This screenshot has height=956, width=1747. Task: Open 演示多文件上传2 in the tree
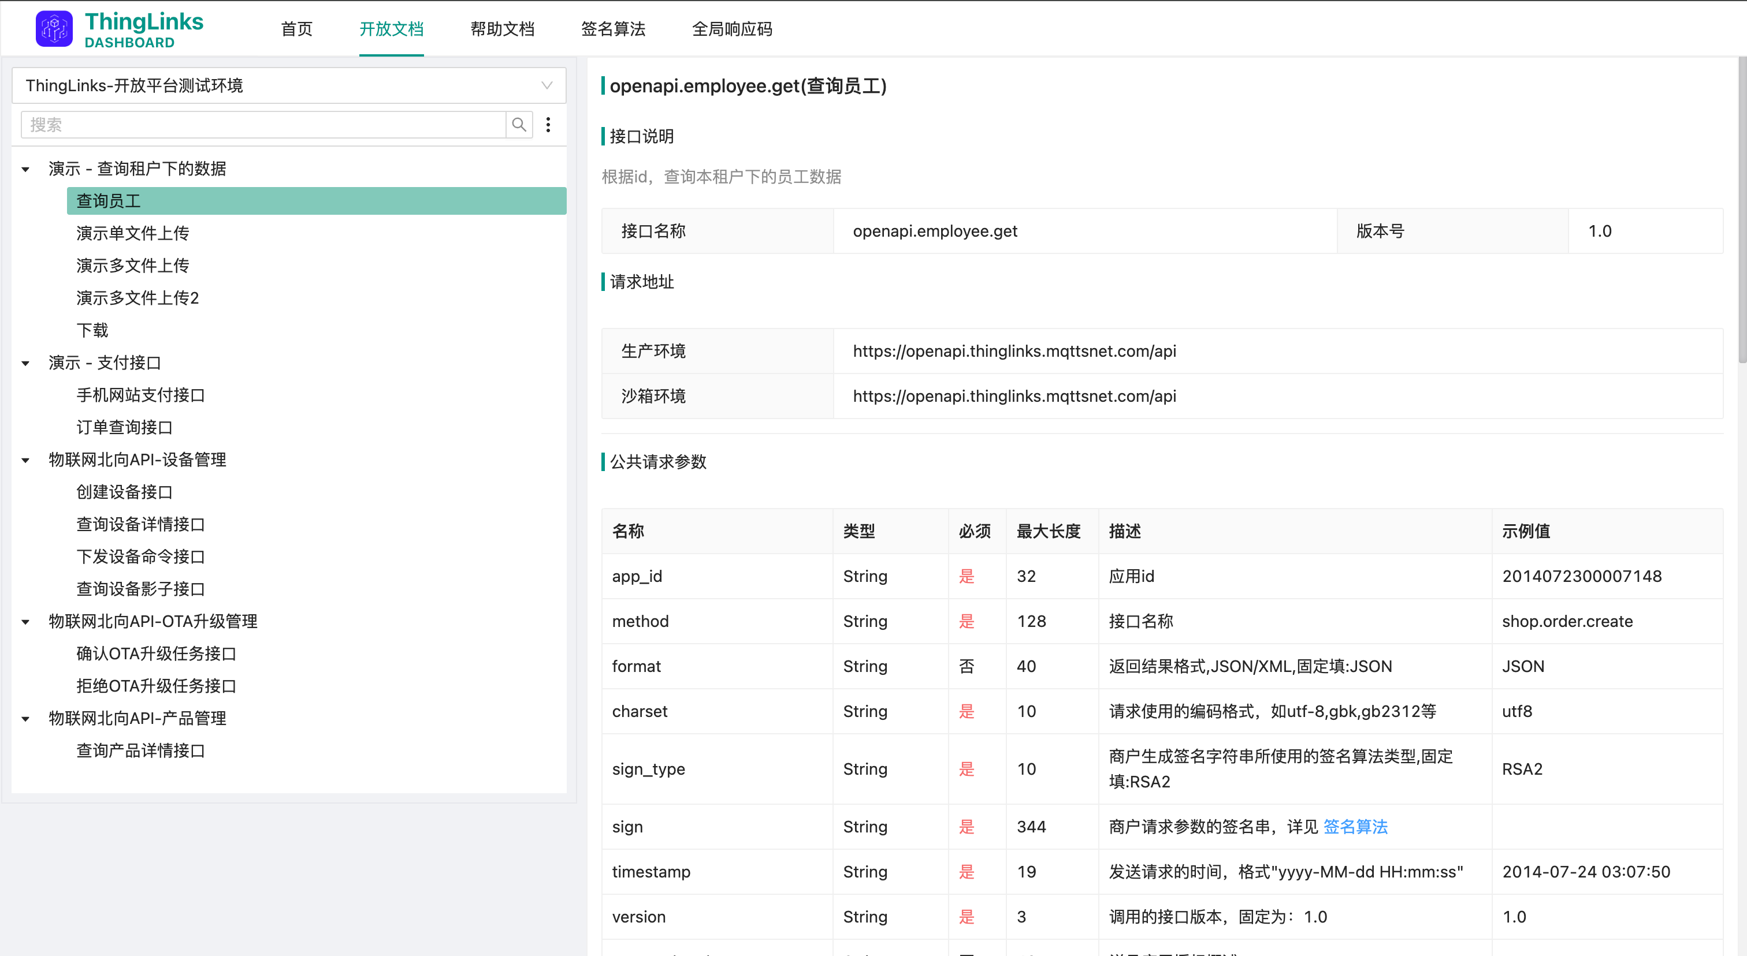click(137, 298)
